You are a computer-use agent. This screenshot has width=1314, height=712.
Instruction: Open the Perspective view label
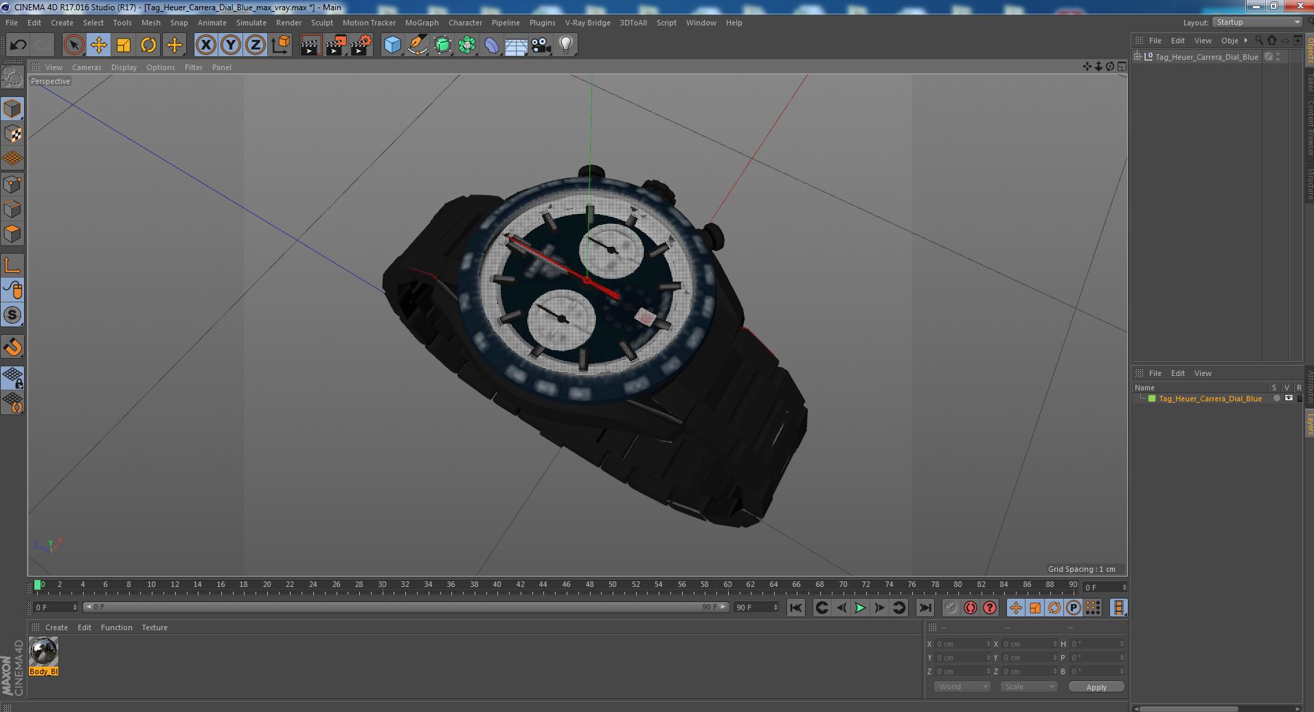[x=50, y=81]
